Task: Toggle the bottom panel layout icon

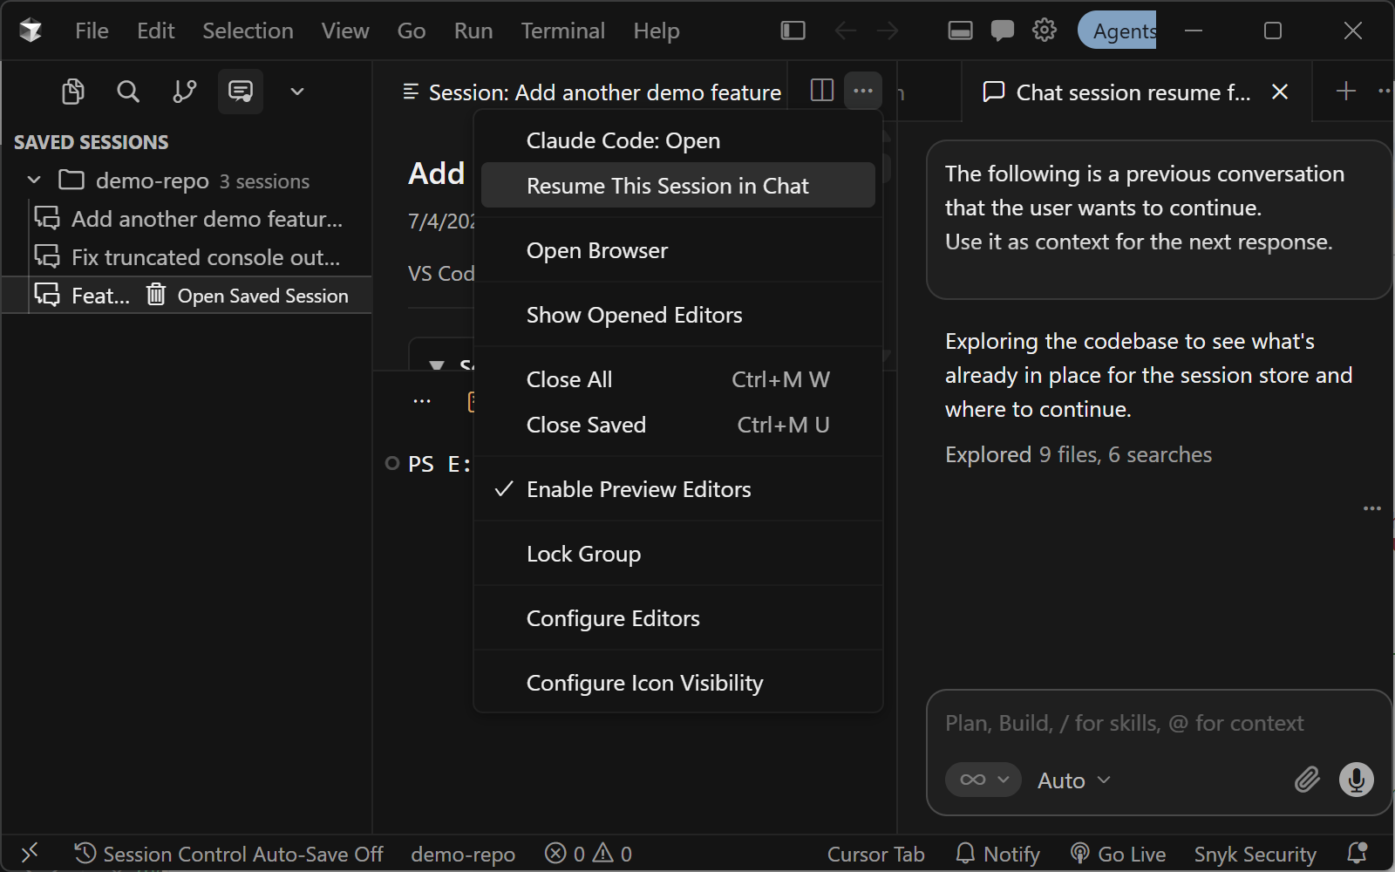Action: (960, 31)
